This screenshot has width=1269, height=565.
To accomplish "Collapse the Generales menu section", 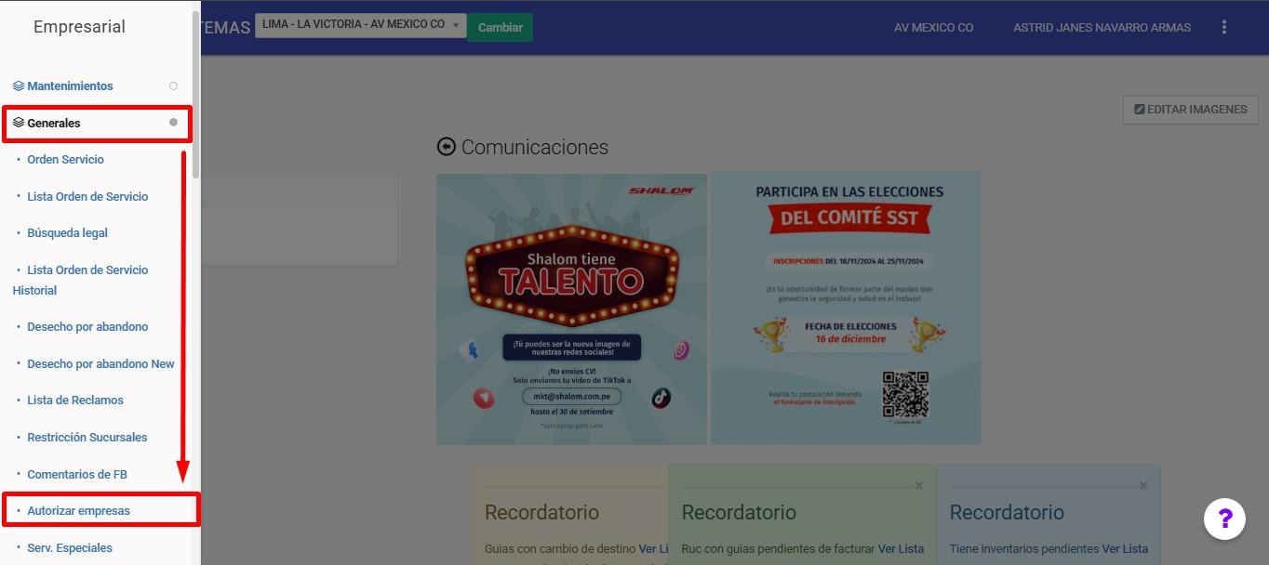I will pos(54,123).
